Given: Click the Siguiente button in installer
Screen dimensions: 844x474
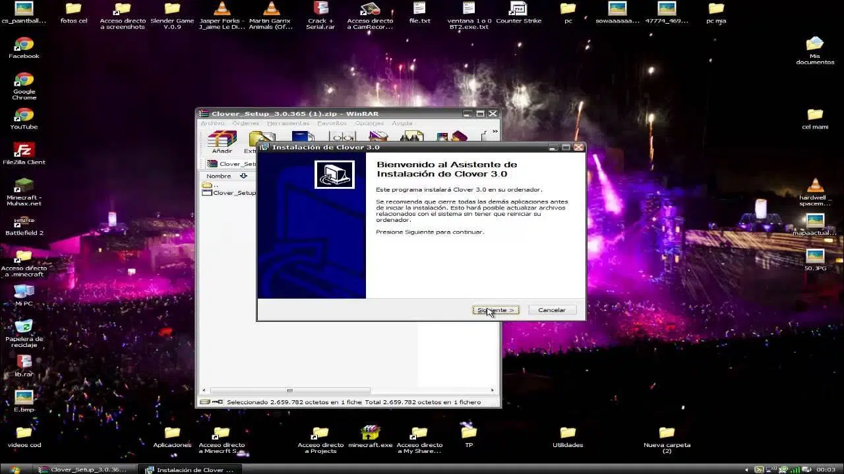Looking at the screenshot, I should click(x=496, y=310).
